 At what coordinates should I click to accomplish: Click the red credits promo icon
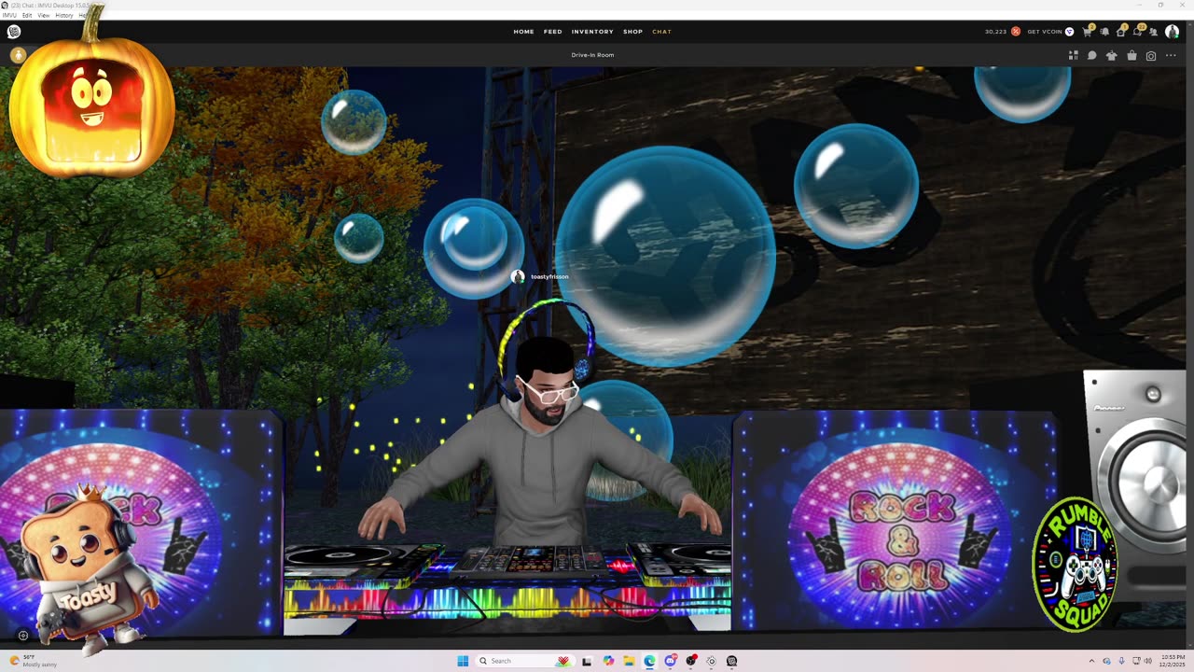[x=1016, y=32]
